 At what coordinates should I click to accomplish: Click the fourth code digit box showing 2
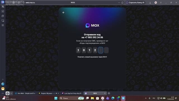(x=95, y=50)
